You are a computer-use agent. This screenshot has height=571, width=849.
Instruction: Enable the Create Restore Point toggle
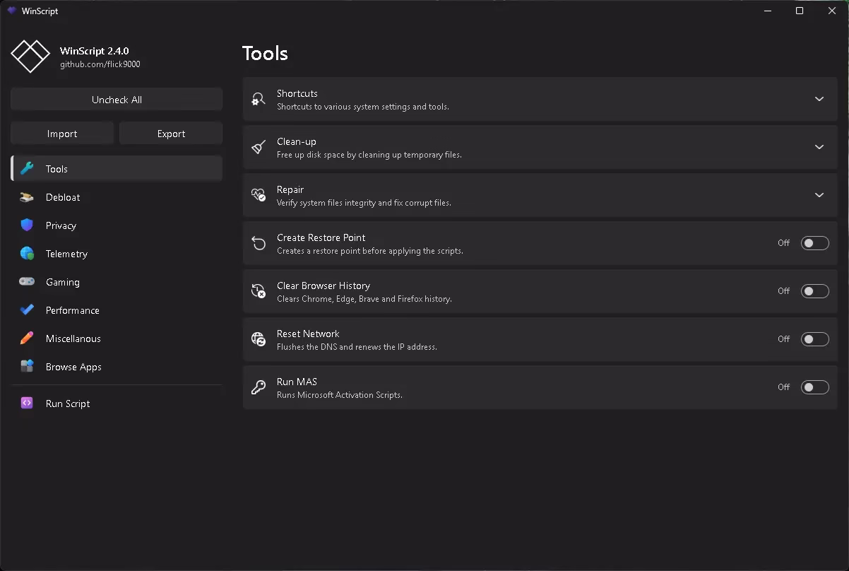814,243
